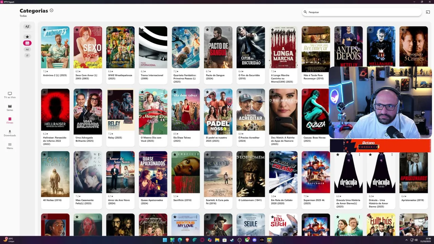Image resolution: width=434 pixels, height=244 pixels.
Task: Open three-dot menu on Ela Disse Talvez
Action: click(196, 92)
